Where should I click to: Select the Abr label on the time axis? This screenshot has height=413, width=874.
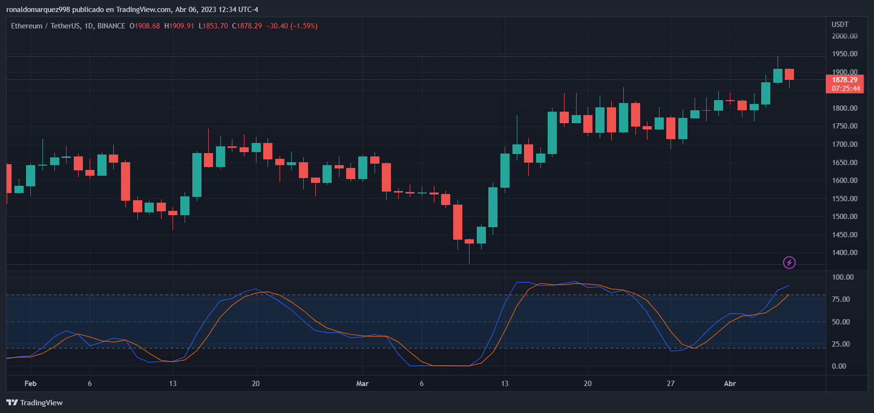[x=730, y=384]
